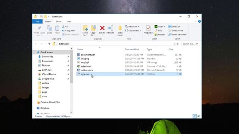
Task: Open the archive folder in sidebar
Action: (x=46, y=83)
